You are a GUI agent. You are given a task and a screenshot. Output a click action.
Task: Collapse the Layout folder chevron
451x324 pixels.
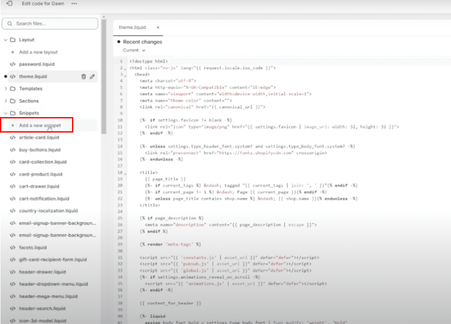tap(6, 40)
